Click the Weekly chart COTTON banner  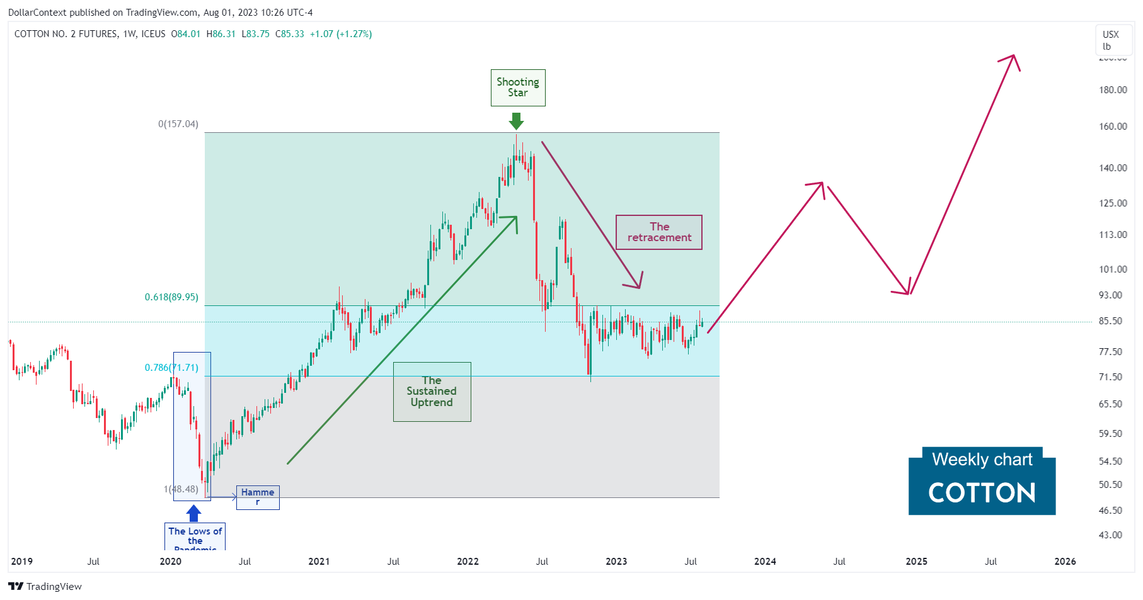(x=982, y=482)
